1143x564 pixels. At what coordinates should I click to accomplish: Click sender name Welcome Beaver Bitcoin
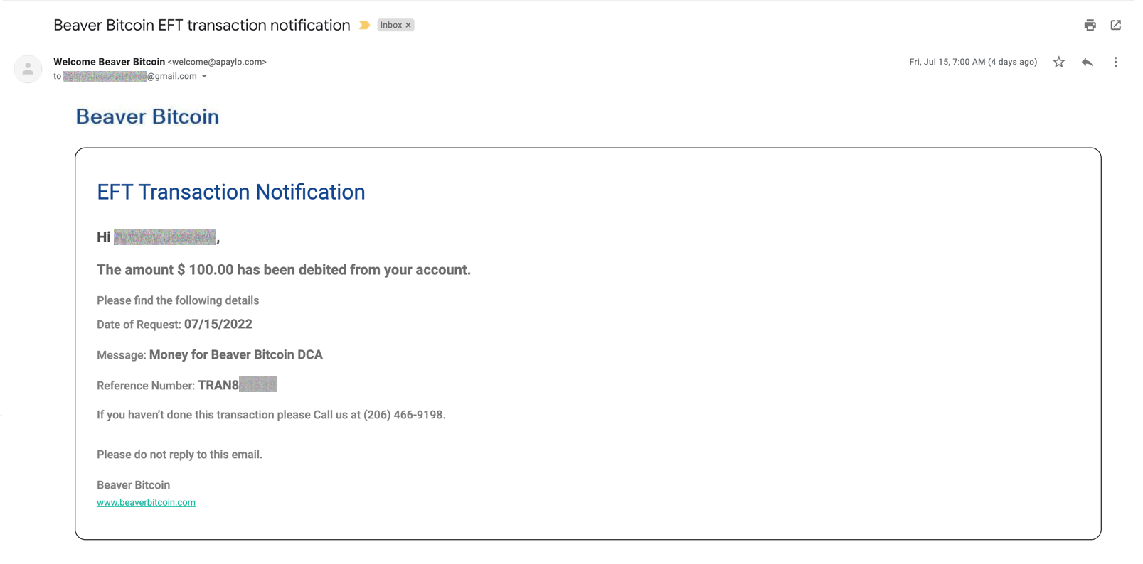[x=109, y=62]
